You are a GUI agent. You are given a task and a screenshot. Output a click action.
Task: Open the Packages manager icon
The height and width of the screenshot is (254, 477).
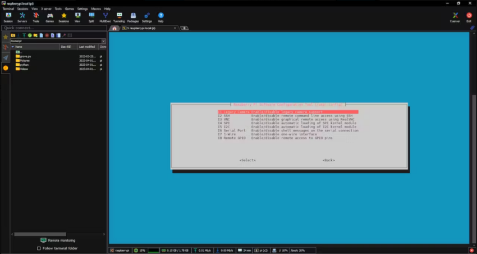click(x=133, y=17)
